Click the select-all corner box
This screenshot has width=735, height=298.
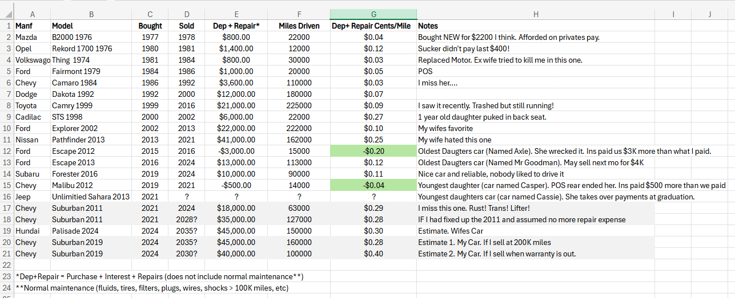7,14
